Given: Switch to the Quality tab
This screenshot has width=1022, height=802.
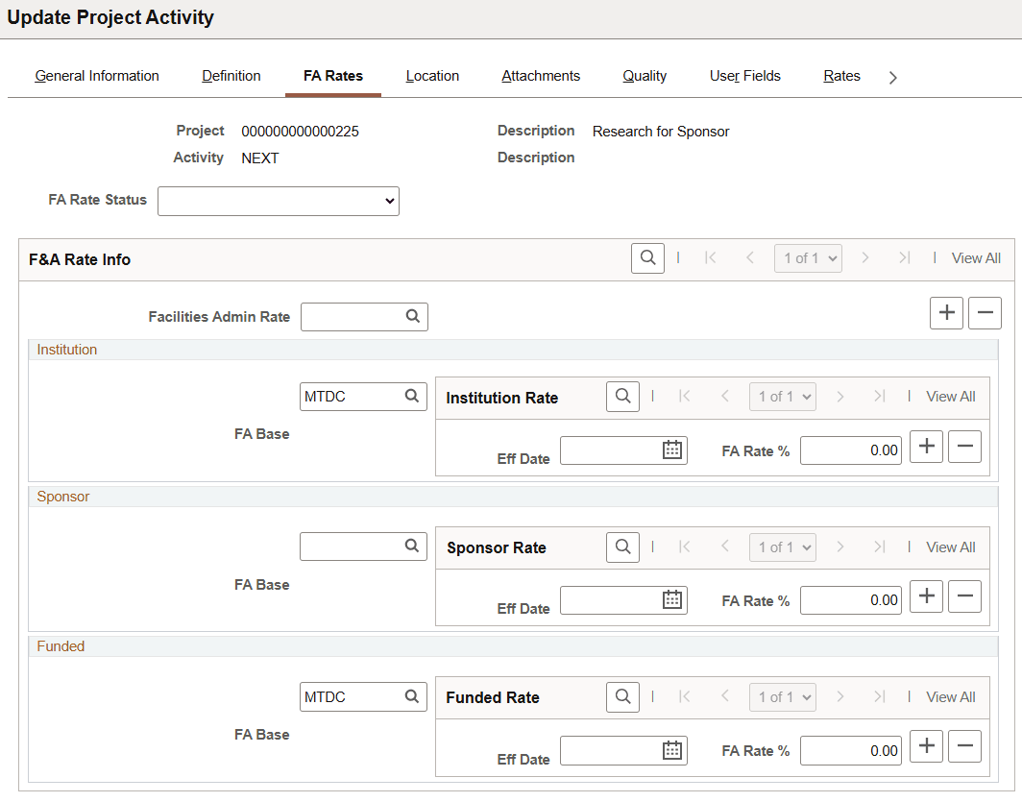Looking at the screenshot, I should pos(644,75).
